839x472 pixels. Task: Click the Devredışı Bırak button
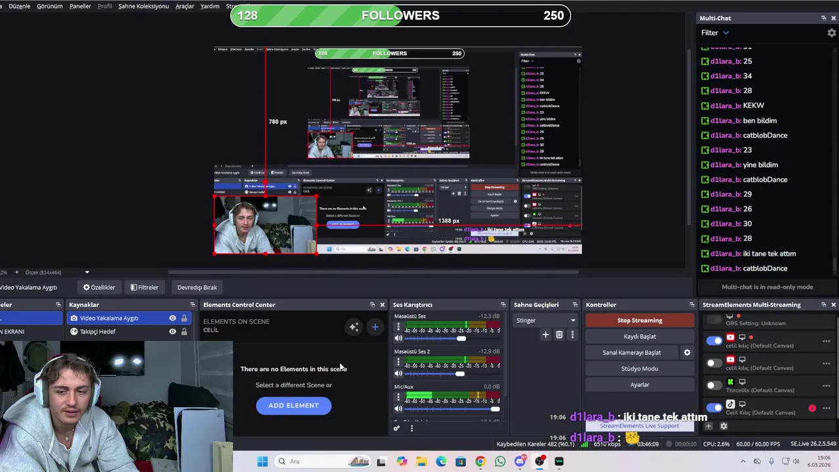(197, 287)
